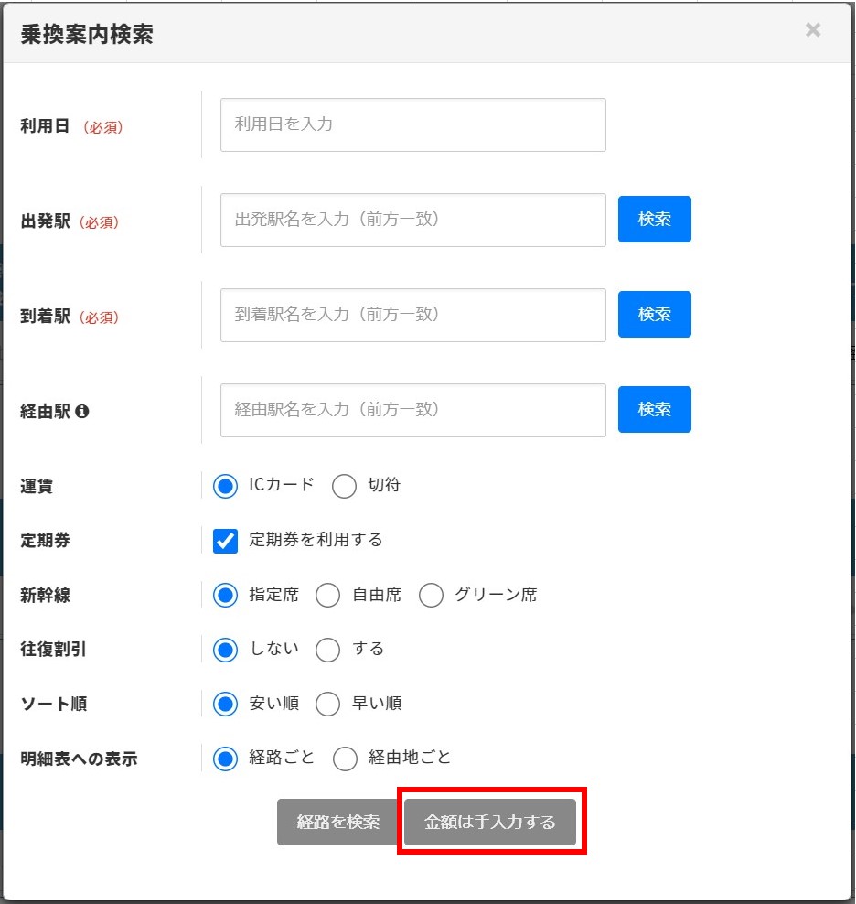Click the 検索 button for 出発駅
The height and width of the screenshot is (904, 856).
[654, 220]
